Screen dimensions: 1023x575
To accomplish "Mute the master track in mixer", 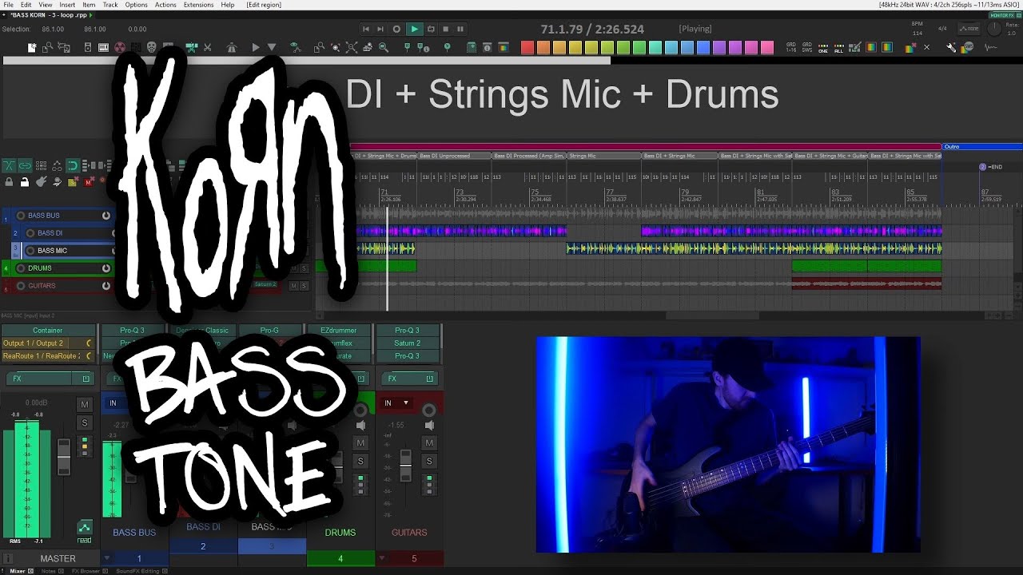I will tap(85, 405).
